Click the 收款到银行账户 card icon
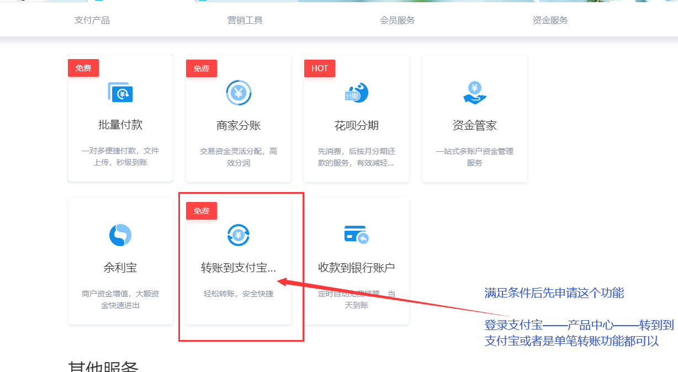The image size is (678, 372). point(357,235)
